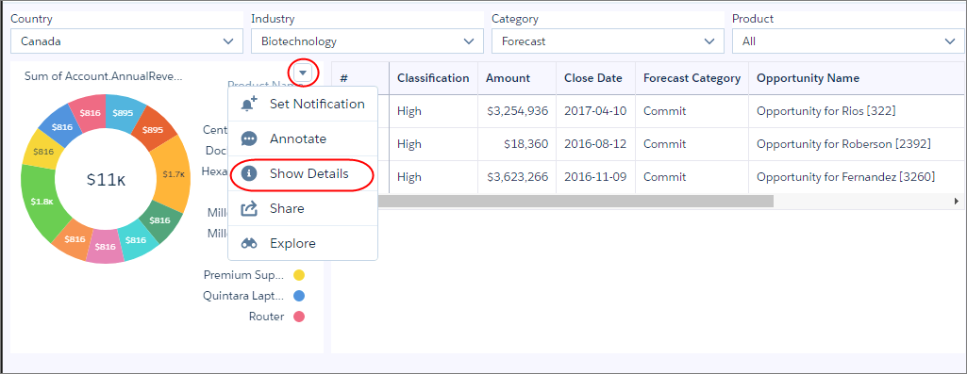Viewport: 967px width, 374px height.
Task: Click the Premium Sup... legend label
Action: click(244, 275)
